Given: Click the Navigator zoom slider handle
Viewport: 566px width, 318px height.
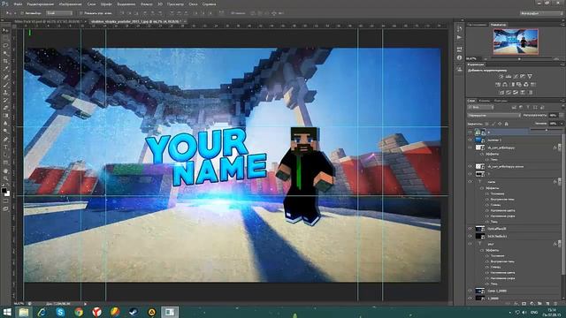Looking at the screenshot, I should coord(519,58).
